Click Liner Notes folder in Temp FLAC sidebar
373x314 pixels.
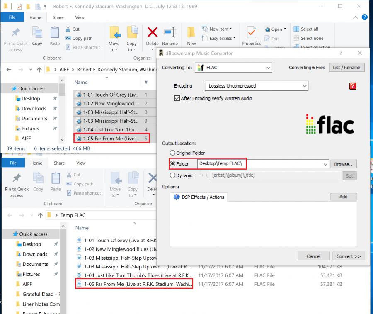click(x=38, y=304)
